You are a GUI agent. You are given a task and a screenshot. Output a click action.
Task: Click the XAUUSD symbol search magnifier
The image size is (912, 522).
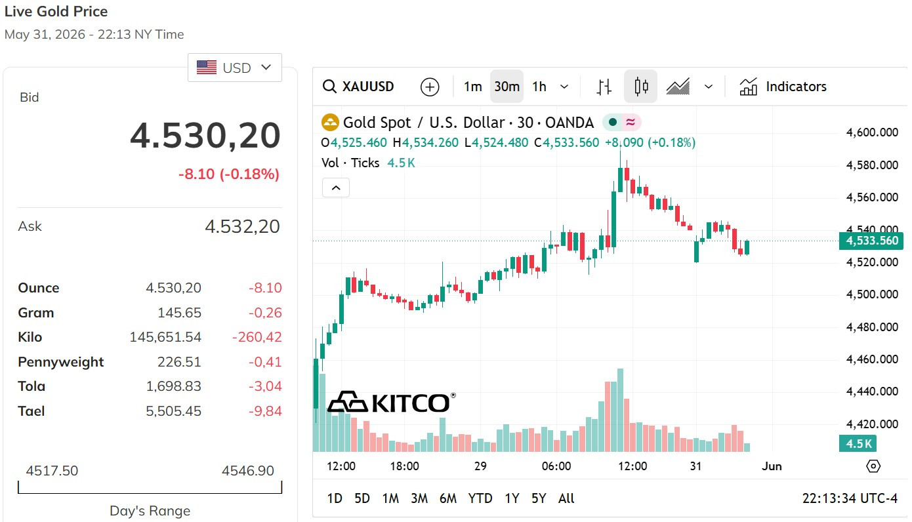click(x=329, y=87)
